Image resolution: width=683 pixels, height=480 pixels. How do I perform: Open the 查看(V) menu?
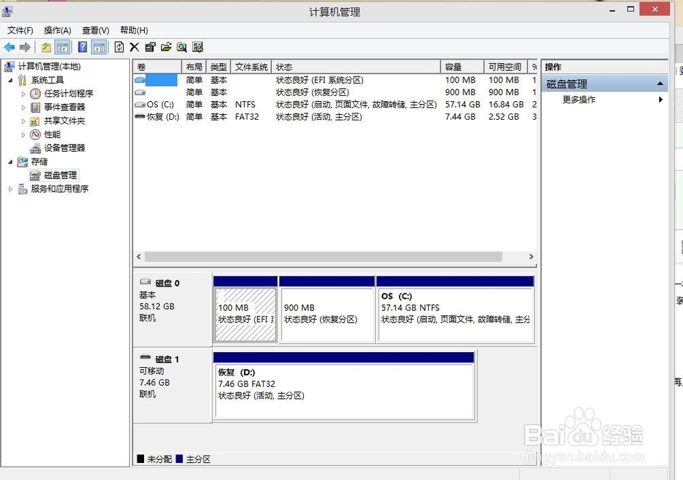[x=96, y=30]
